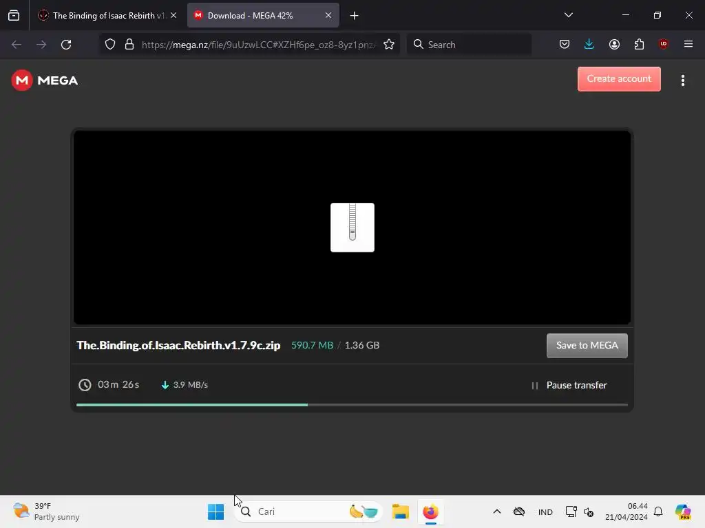Open the uBlock Origin extension icon
Image resolution: width=705 pixels, height=528 pixels.
pyautogui.click(x=663, y=44)
